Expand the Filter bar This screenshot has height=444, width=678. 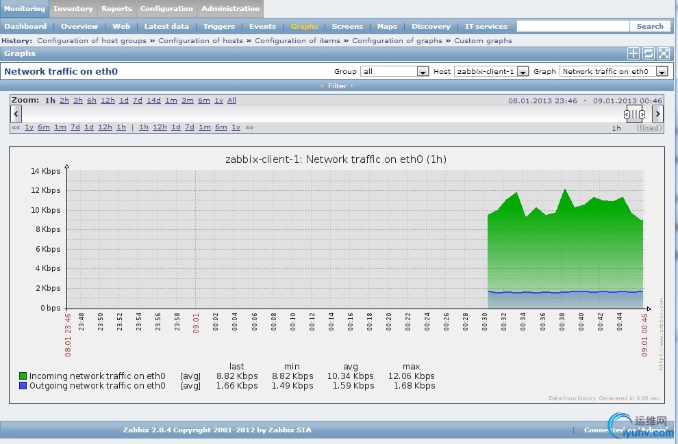[x=337, y=86]
